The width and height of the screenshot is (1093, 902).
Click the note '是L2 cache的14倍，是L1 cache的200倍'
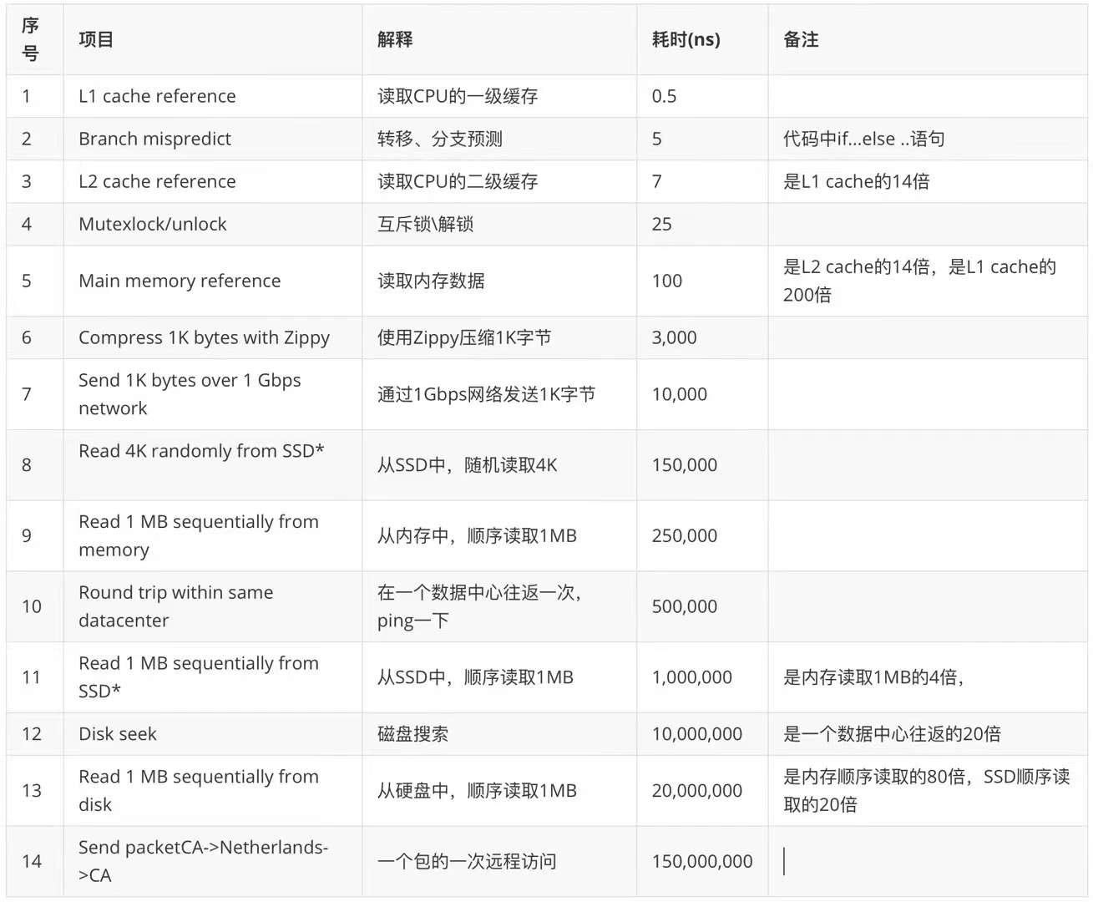[x=919, y=281]
